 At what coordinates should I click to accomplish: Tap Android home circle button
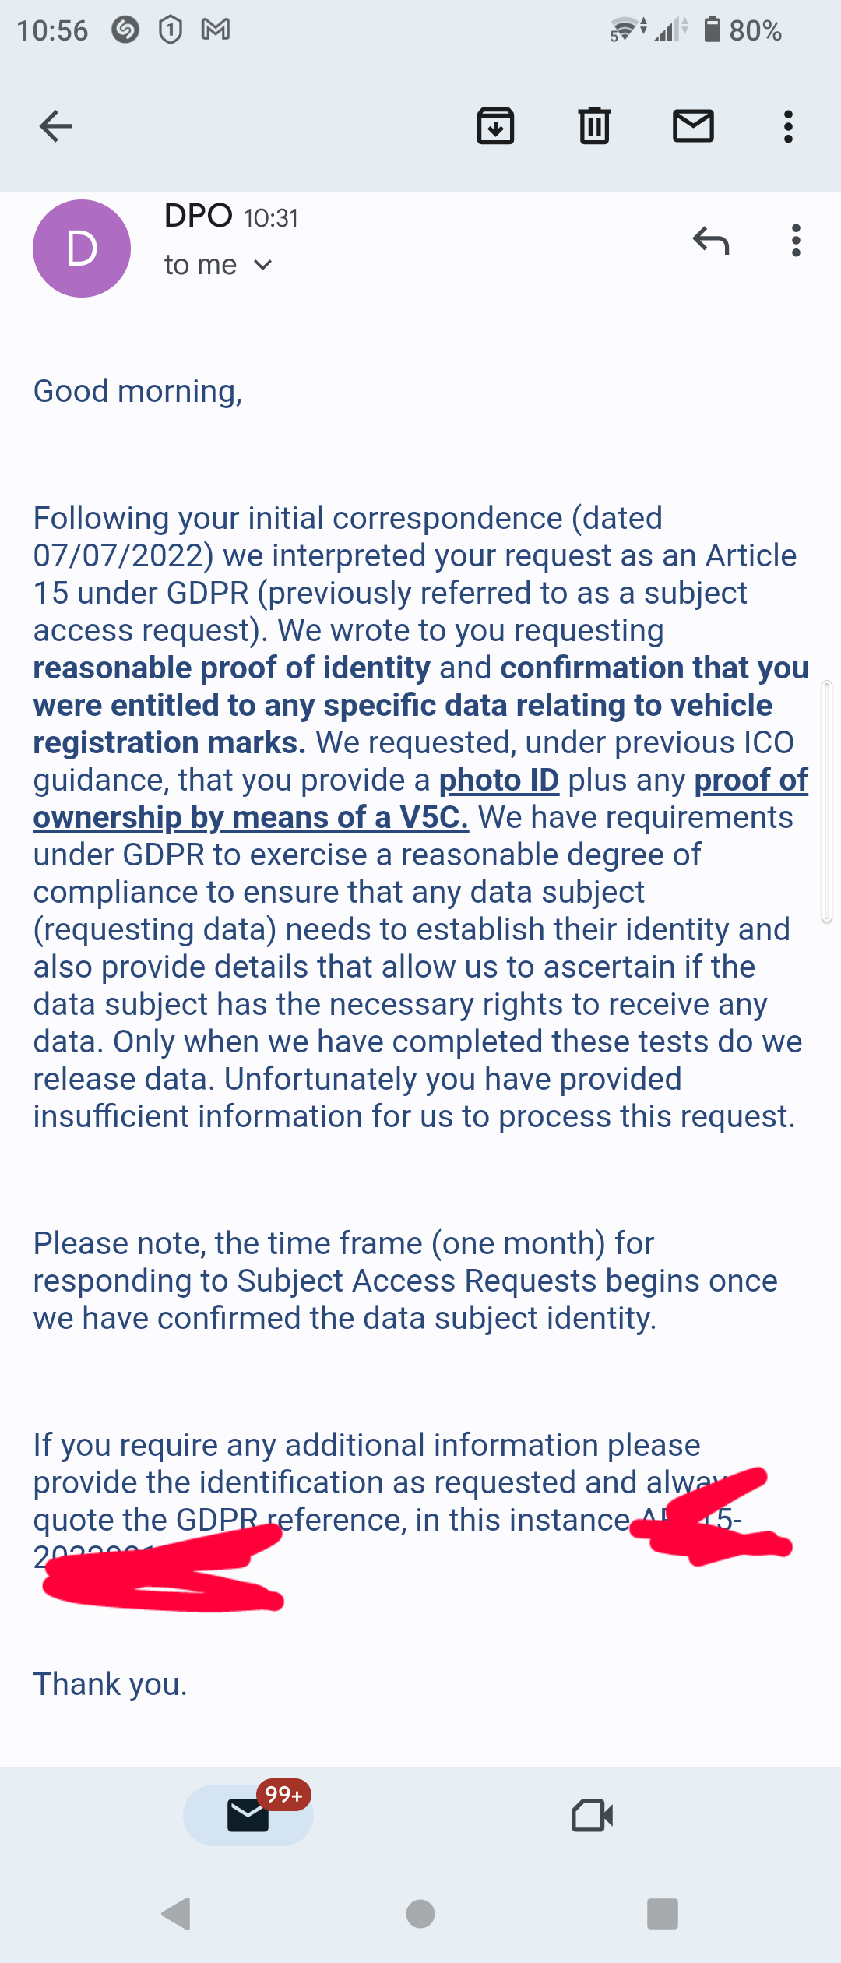[x=420, y=1914]
